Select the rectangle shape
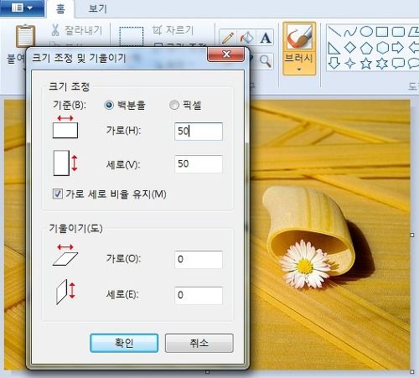 [382, 32]
